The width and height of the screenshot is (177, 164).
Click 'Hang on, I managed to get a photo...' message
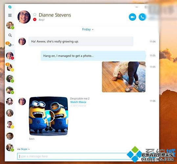coord(93,56)
